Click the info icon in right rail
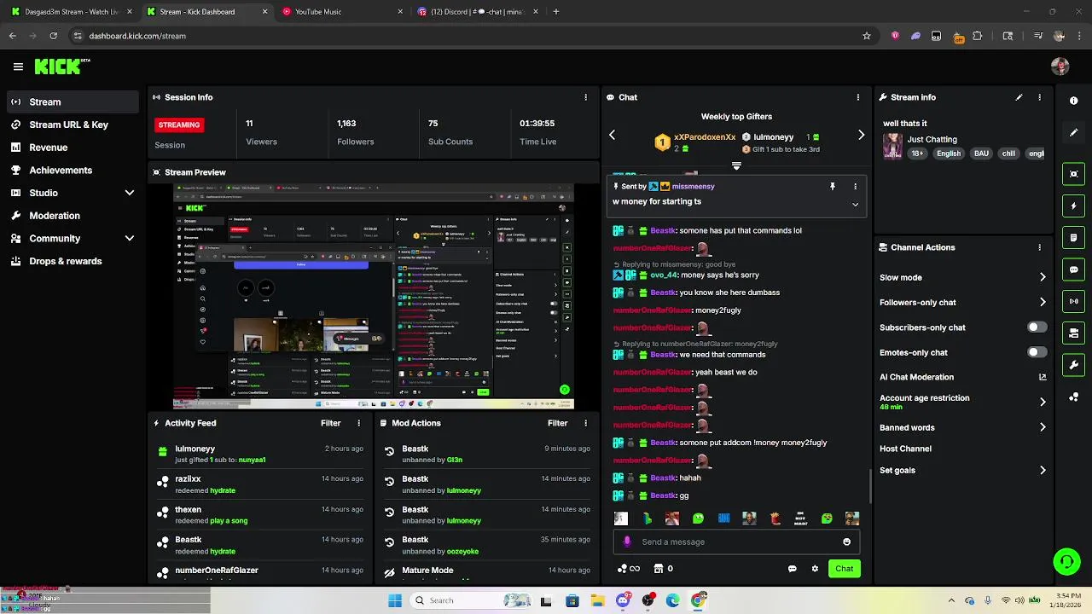The height and width of the screenshot is (614, 1092). [x=1074, y=101]
